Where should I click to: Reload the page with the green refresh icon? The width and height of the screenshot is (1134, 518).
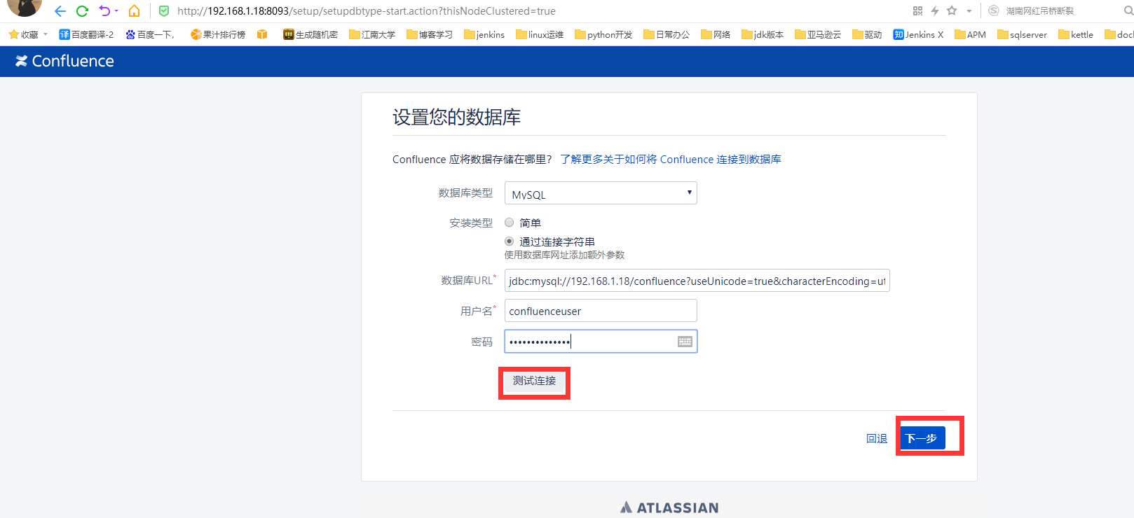tap(82, 11)
